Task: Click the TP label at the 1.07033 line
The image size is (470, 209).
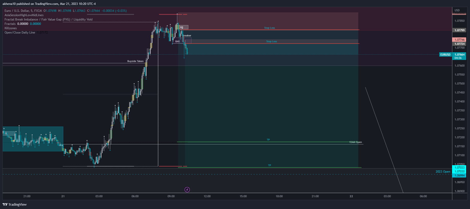Action: (269, 165)
